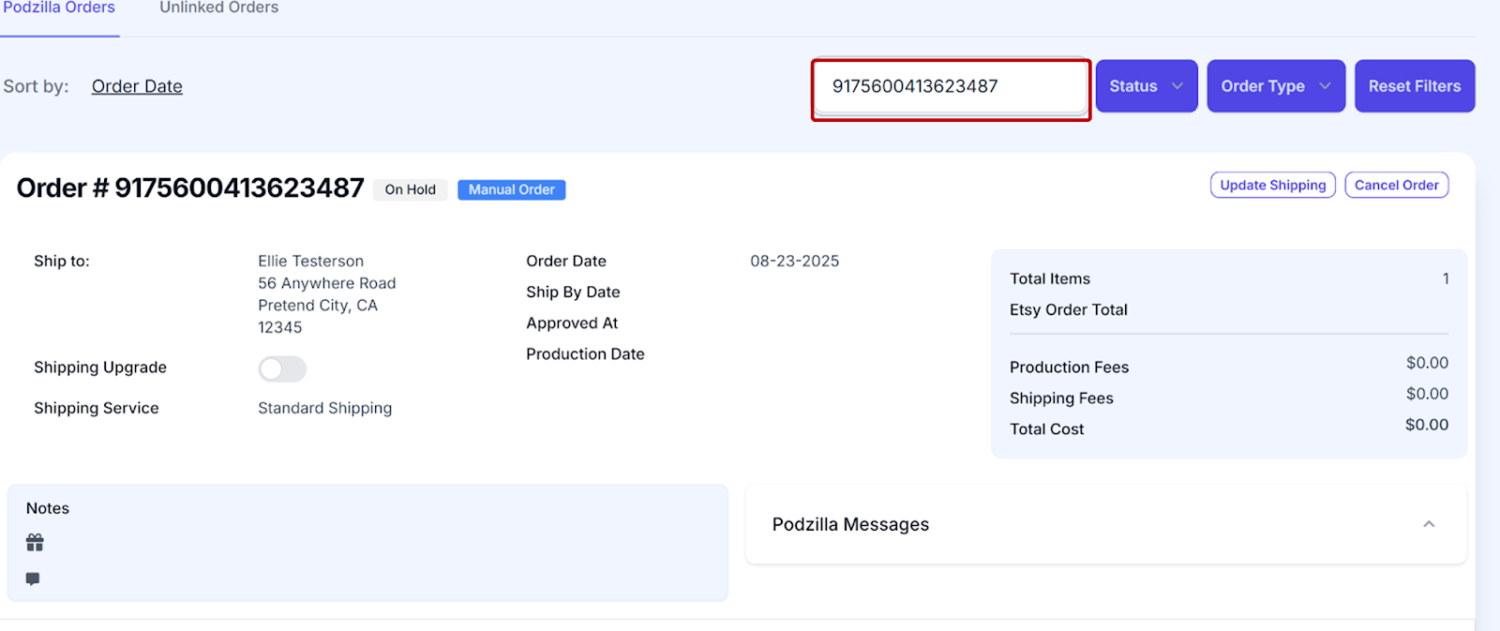The image size is (1500, 631).
Task: Sort by the Order Date link
Action: (137, 86)
